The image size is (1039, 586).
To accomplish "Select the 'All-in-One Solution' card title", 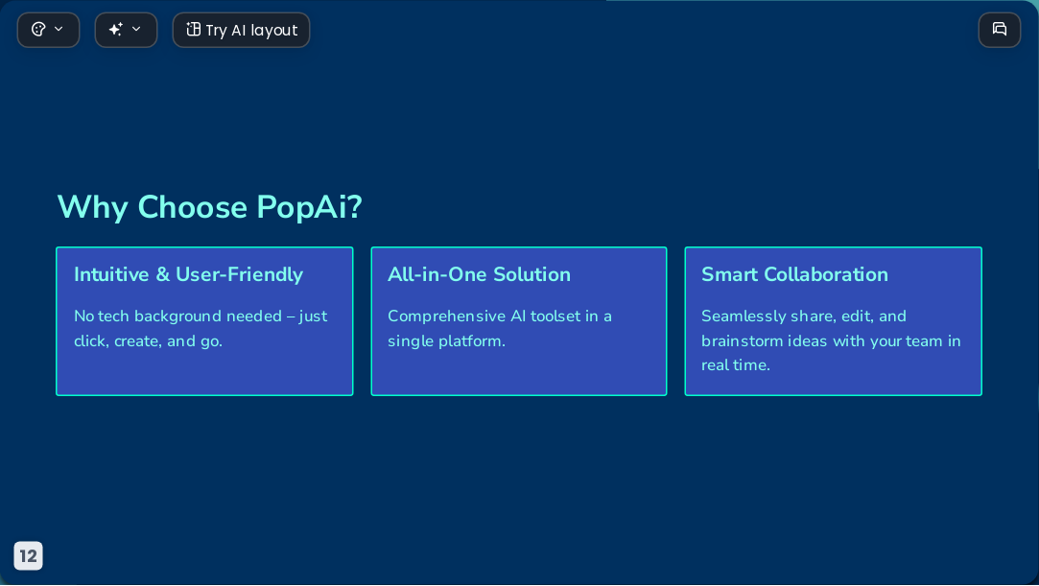I will click(479, 274).
